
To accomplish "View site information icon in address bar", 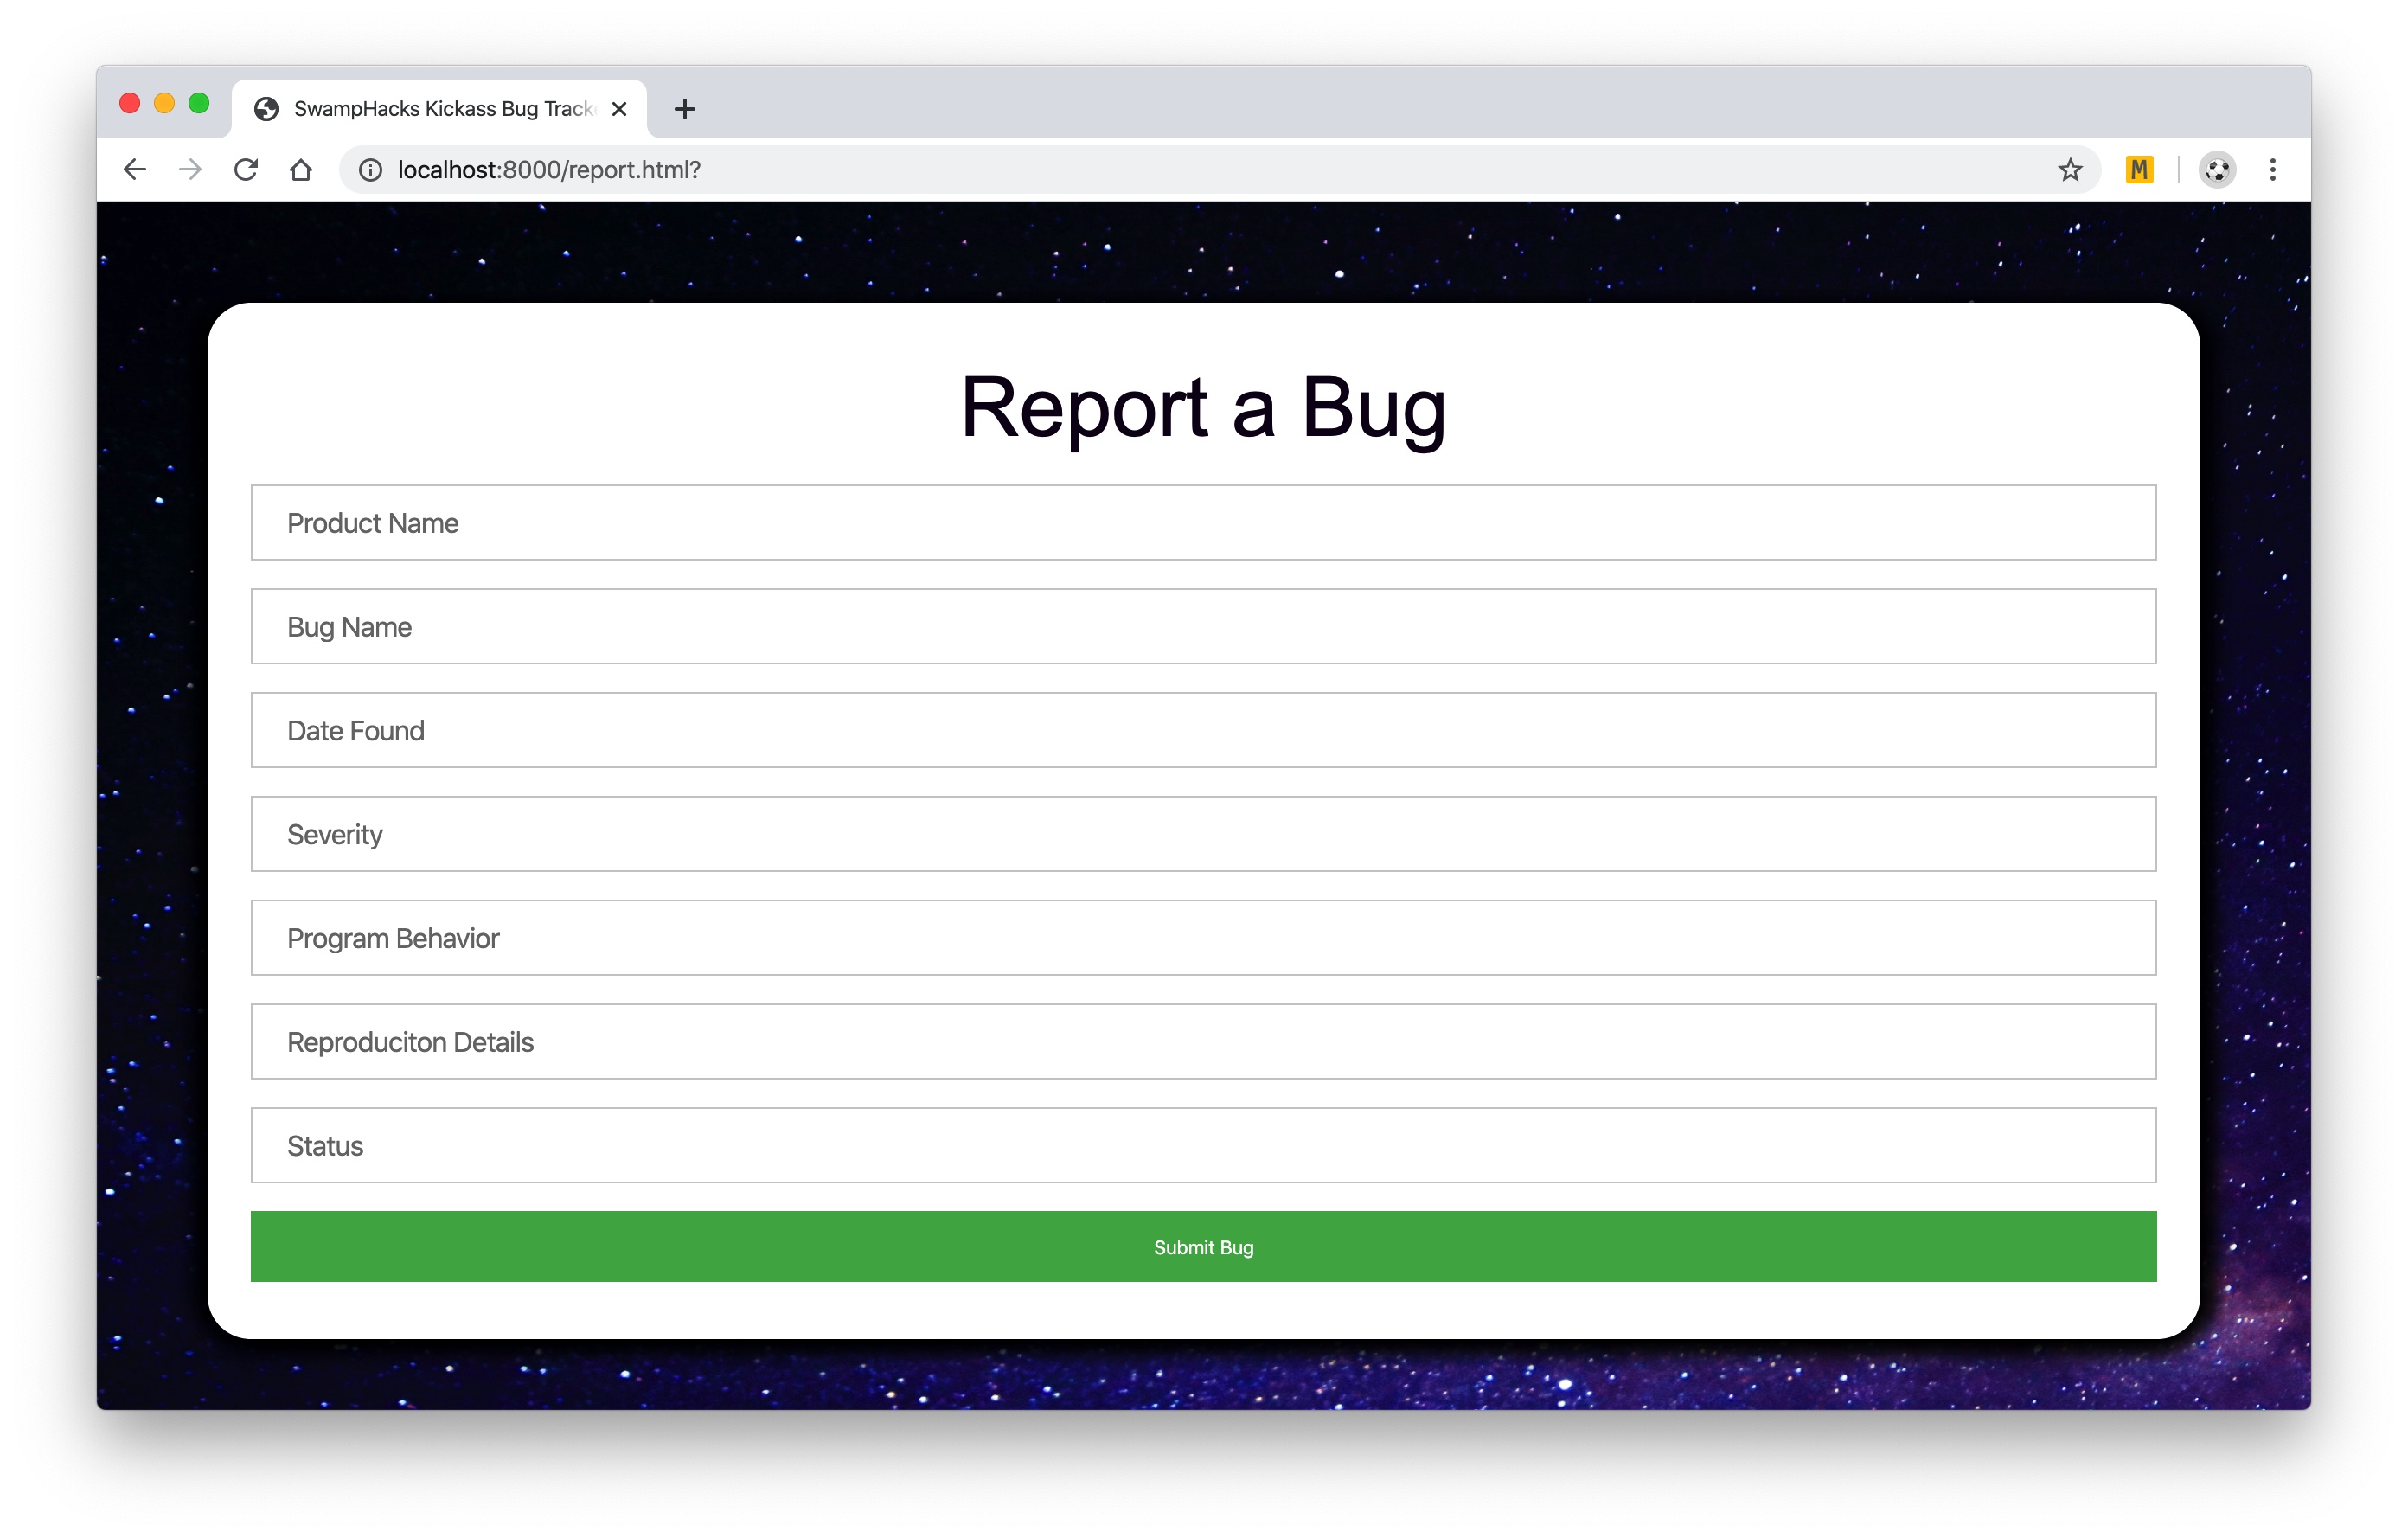I will pyautogui.click(x=371, y=170).
